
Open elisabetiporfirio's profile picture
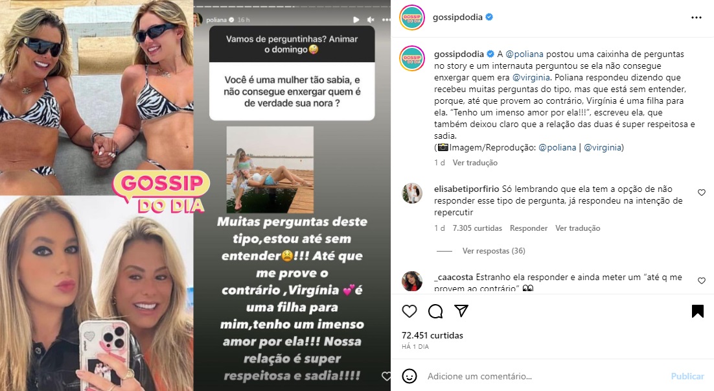(x=411, y=193)
